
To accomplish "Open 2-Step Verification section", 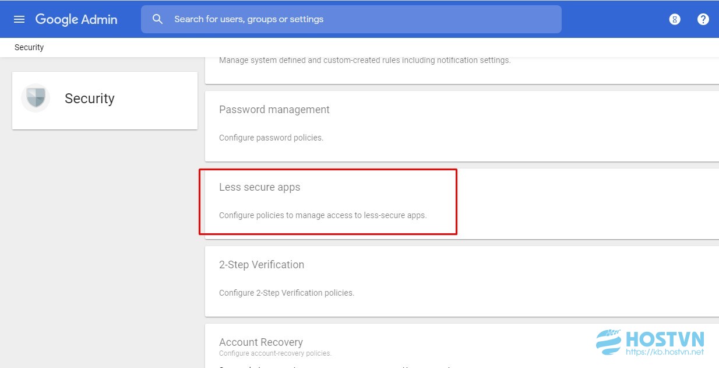I will point(462,281).
